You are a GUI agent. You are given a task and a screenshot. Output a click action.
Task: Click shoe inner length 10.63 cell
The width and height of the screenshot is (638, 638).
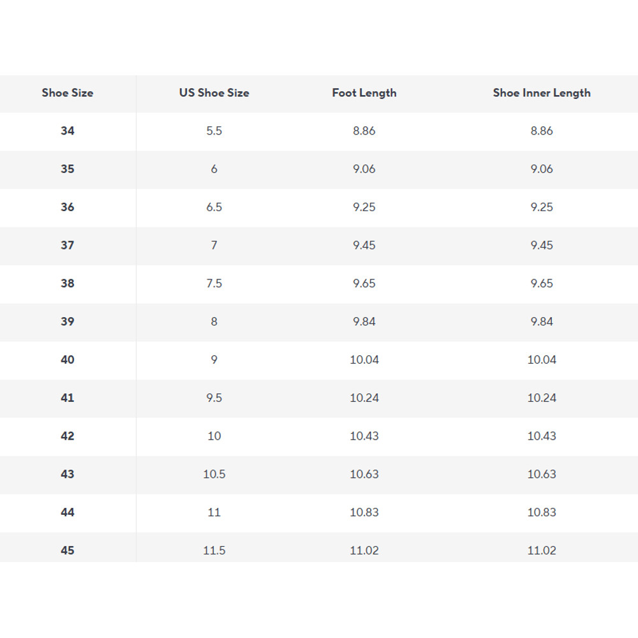[x=542, y=474]
